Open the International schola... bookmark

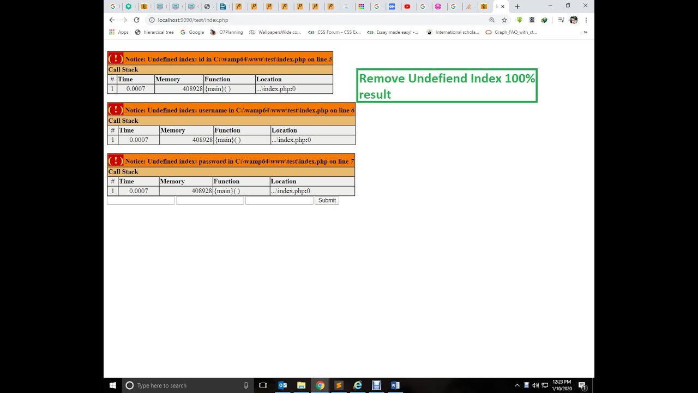coord(453,32)
